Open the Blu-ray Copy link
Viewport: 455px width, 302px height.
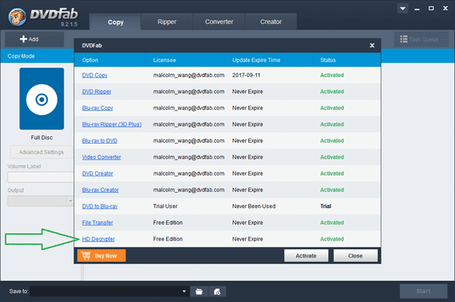pyautogui.click(x=97, y=108)
